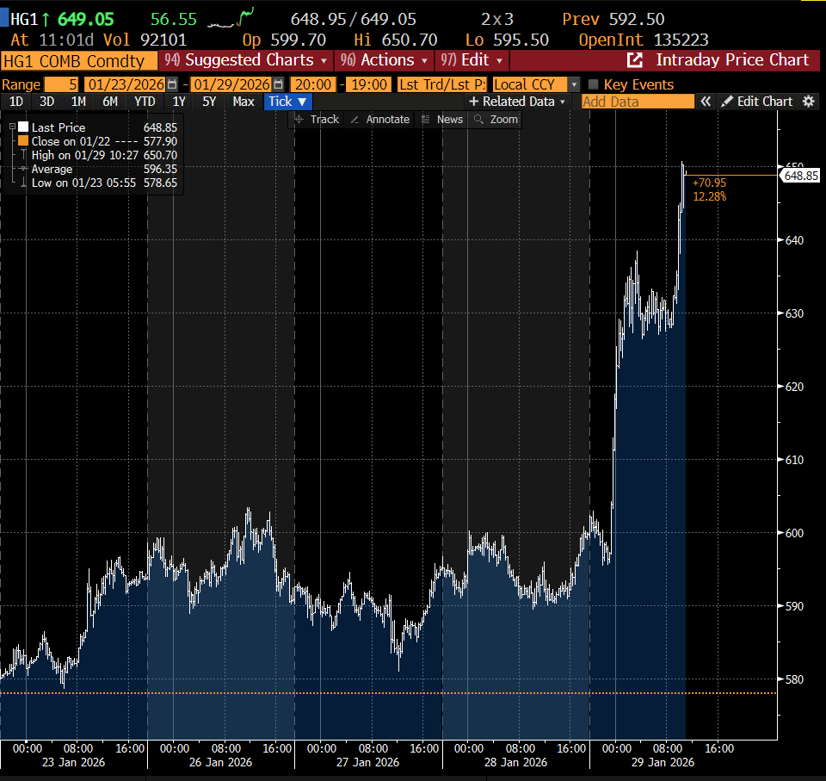Viewport: 826px width, 781px height.
Task: Click the chart settings gear icon
Action: click(809, 102)
